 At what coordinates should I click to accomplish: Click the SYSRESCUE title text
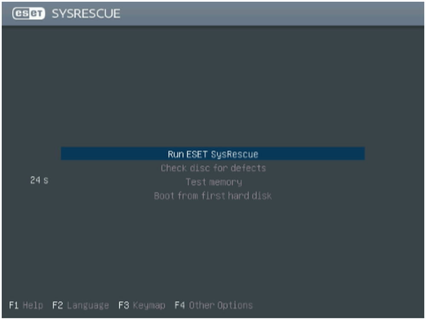86,14
